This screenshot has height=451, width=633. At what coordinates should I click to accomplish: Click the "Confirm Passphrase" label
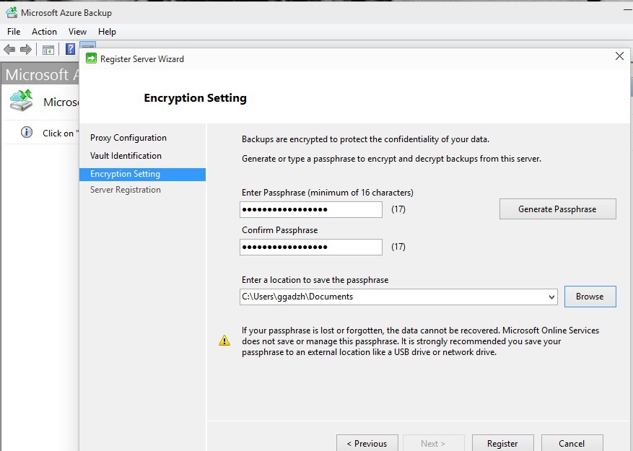point(280,230)
